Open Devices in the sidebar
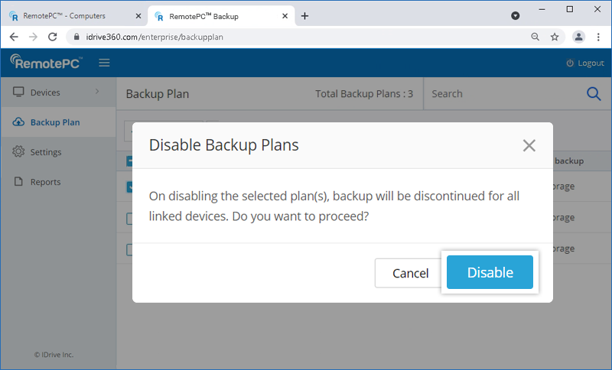 click(x=44, y=92)
